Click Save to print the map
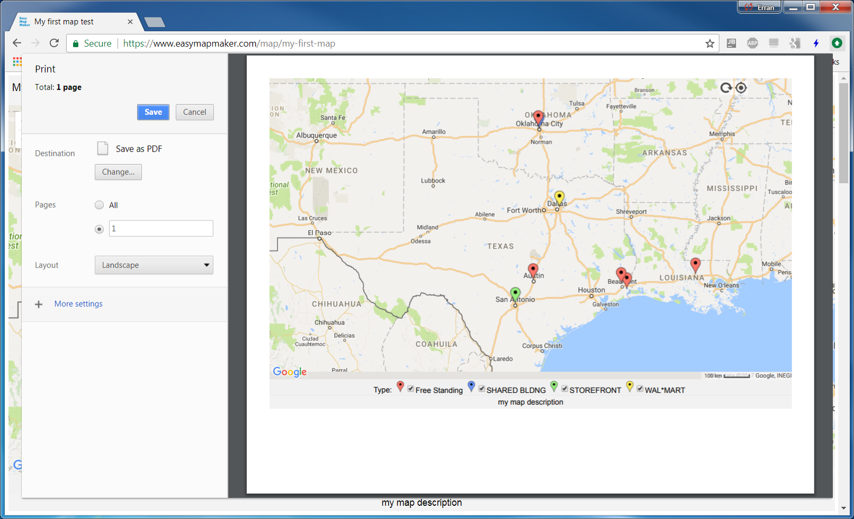The image size is (854, 519). 153,112
